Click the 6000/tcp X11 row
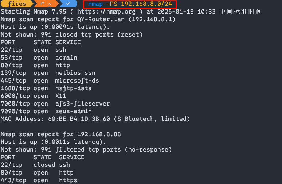 click(34, 96)
